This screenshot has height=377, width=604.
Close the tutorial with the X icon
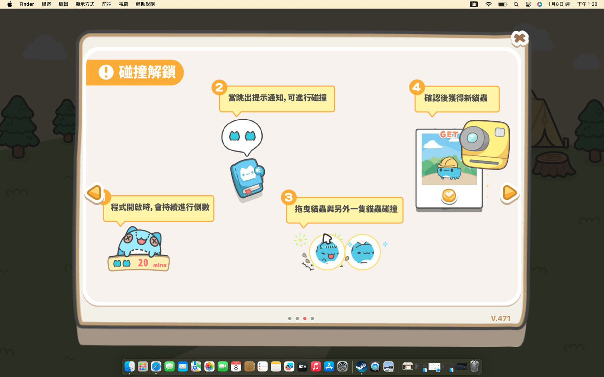(x=519, y=38)
